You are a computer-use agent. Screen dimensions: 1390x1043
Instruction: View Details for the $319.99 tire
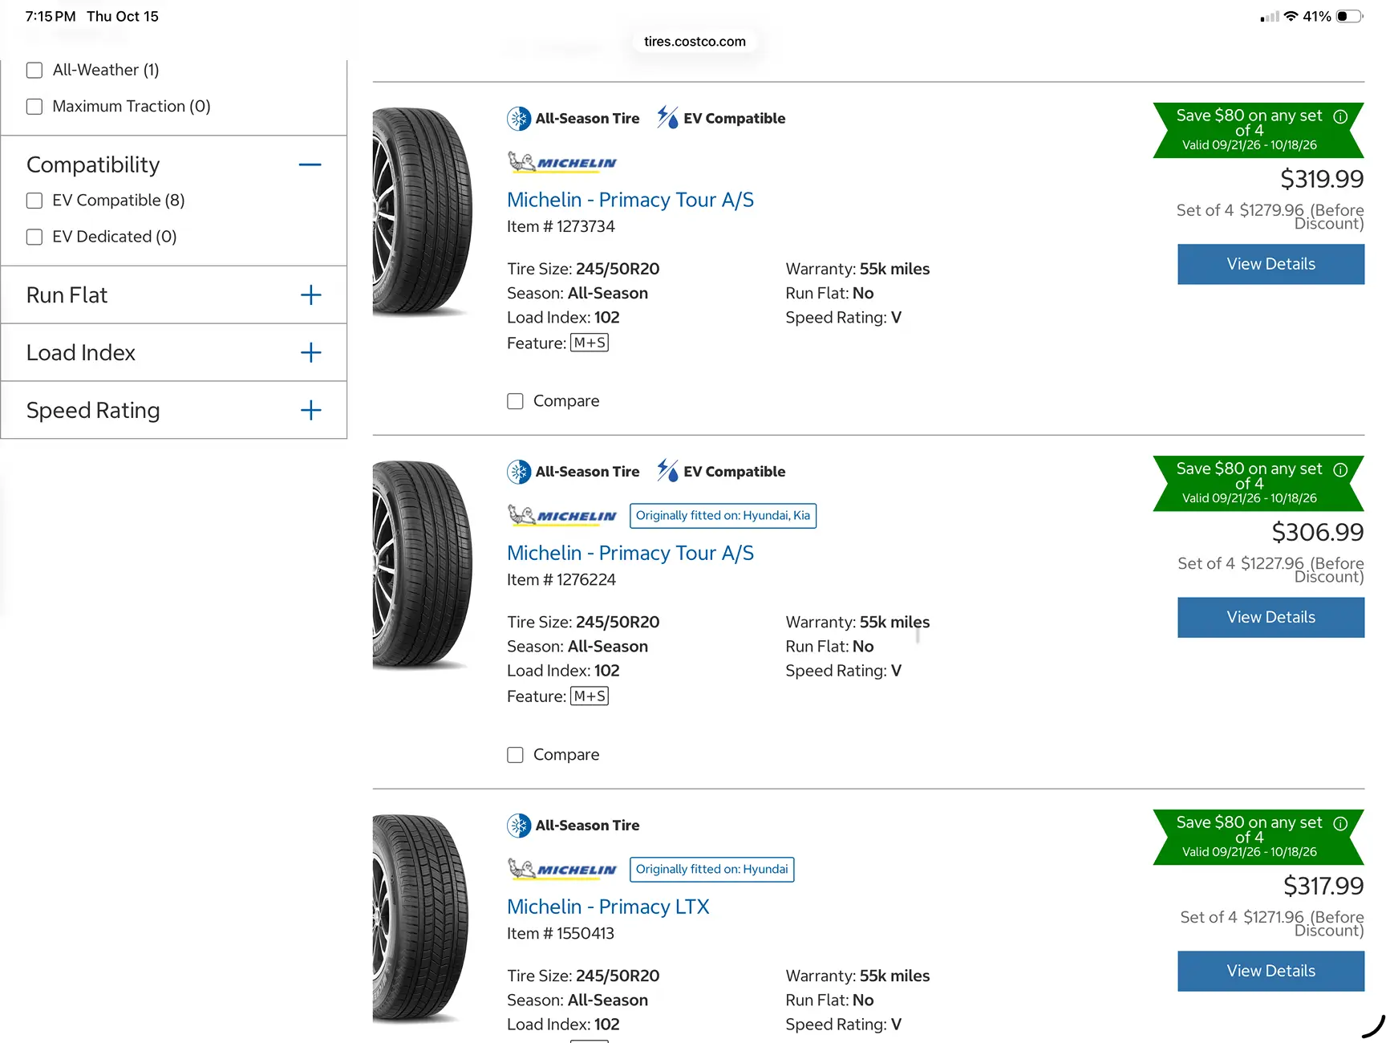coord(1270,264)
